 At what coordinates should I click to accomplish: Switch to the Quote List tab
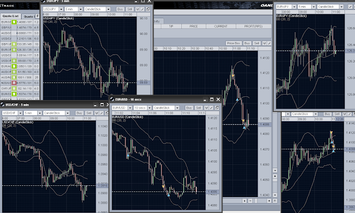pos(11,16)
